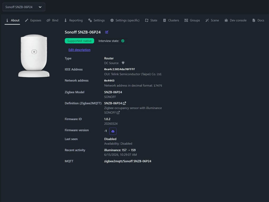Open the Scene tab

click(212, 20)
